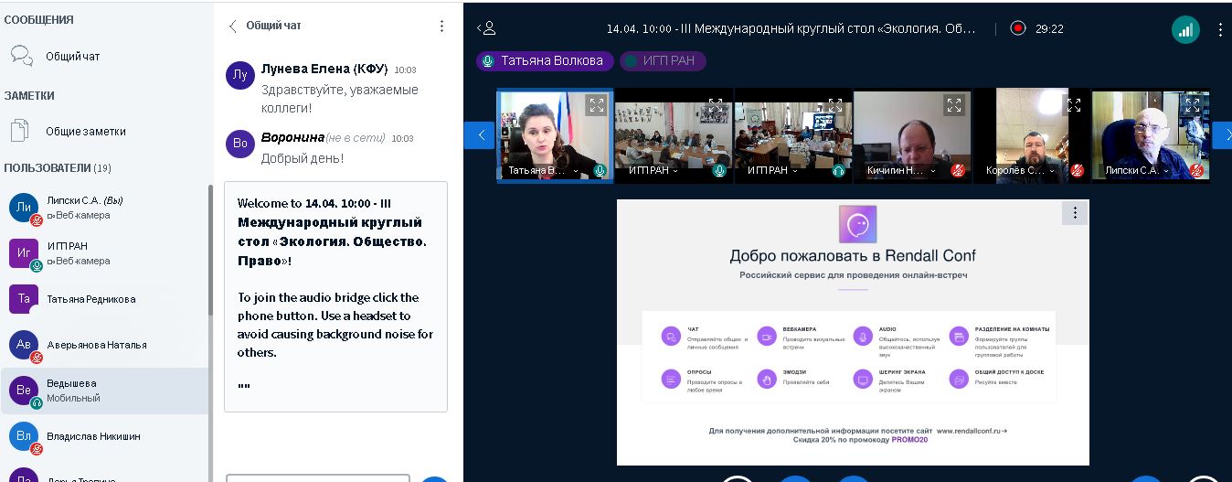The height and width of the screenshot is (482, 1232).
Task: Select user Липски С.А. (Вы)
Action: (104, 208)
